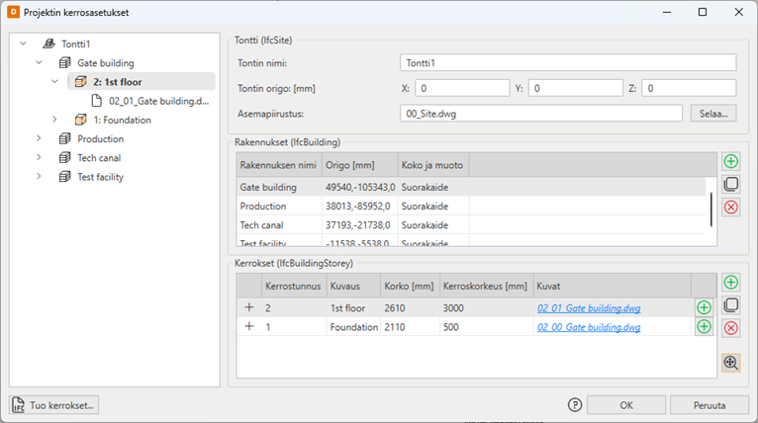Click the Rakennukset table vertical scrollbar
The width and height of the screenshot is (758, 423).
coord(711,208)
